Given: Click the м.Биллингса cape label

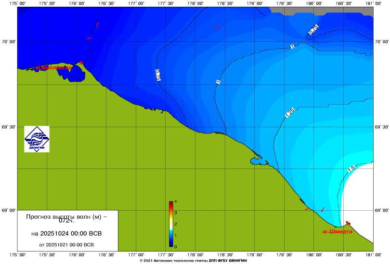Looking at the screenshot, I should pos(52,68).
